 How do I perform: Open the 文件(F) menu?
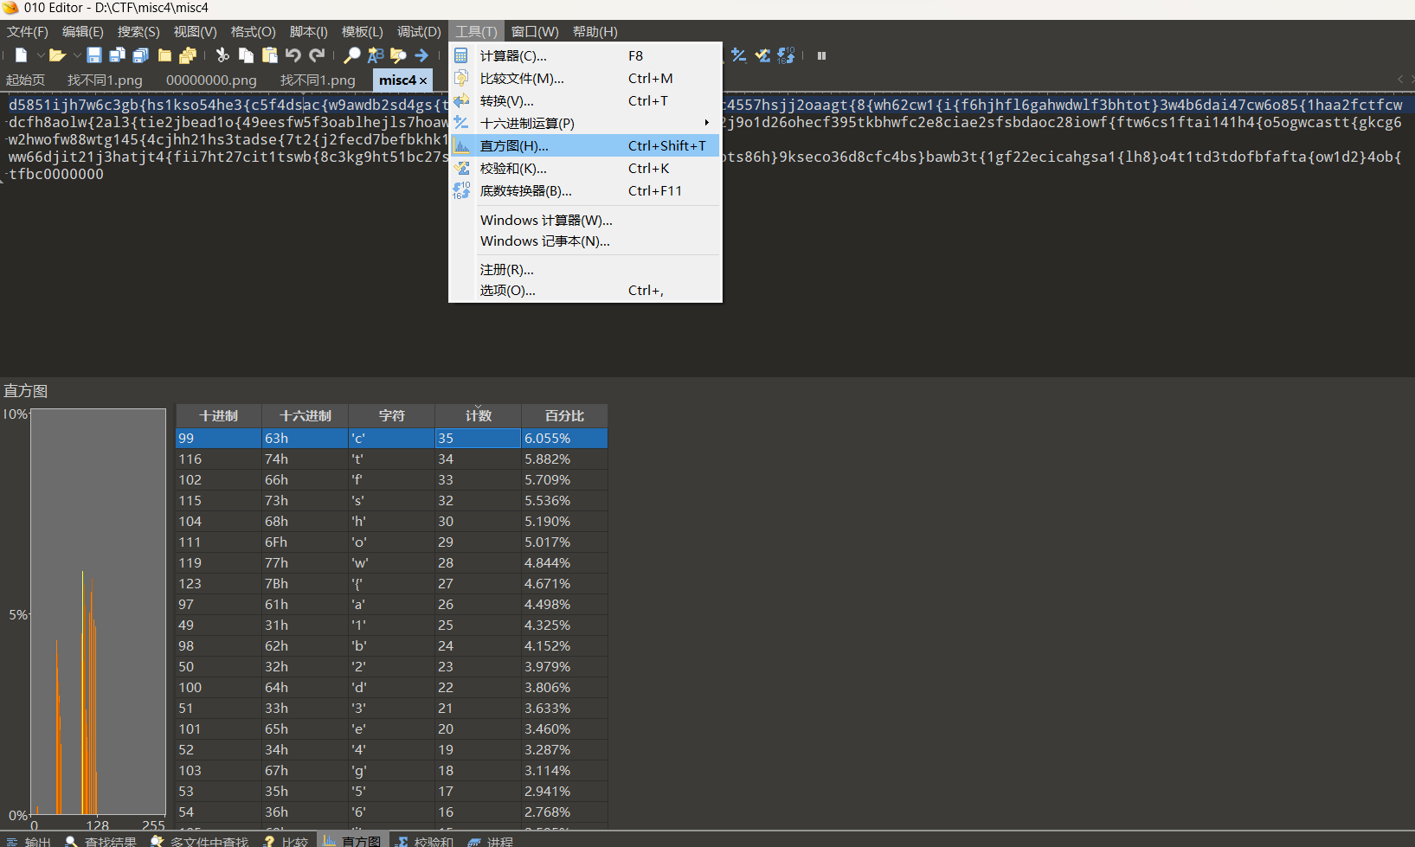coord(28,31)
